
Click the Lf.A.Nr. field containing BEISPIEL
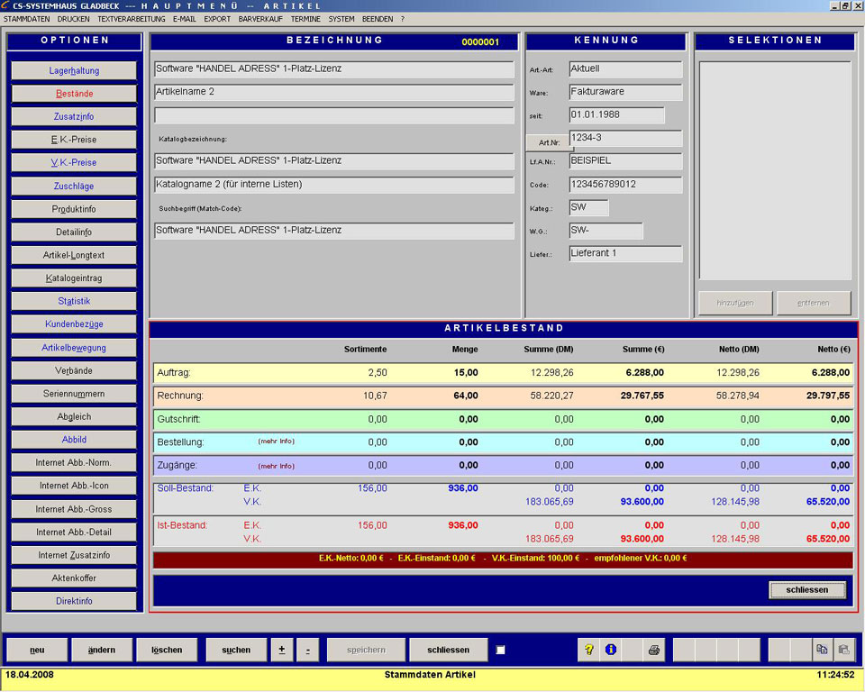(625, 161)
